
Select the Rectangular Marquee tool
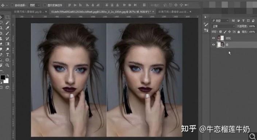tap(7, 17)
